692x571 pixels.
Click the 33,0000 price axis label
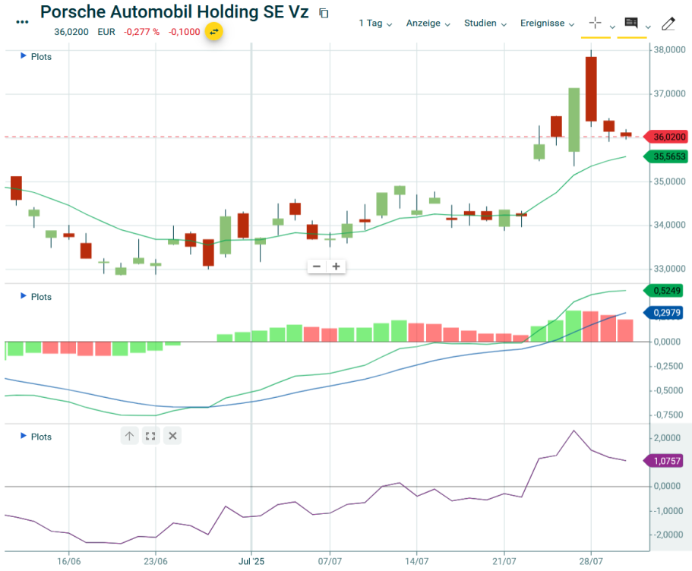(669, 269)
